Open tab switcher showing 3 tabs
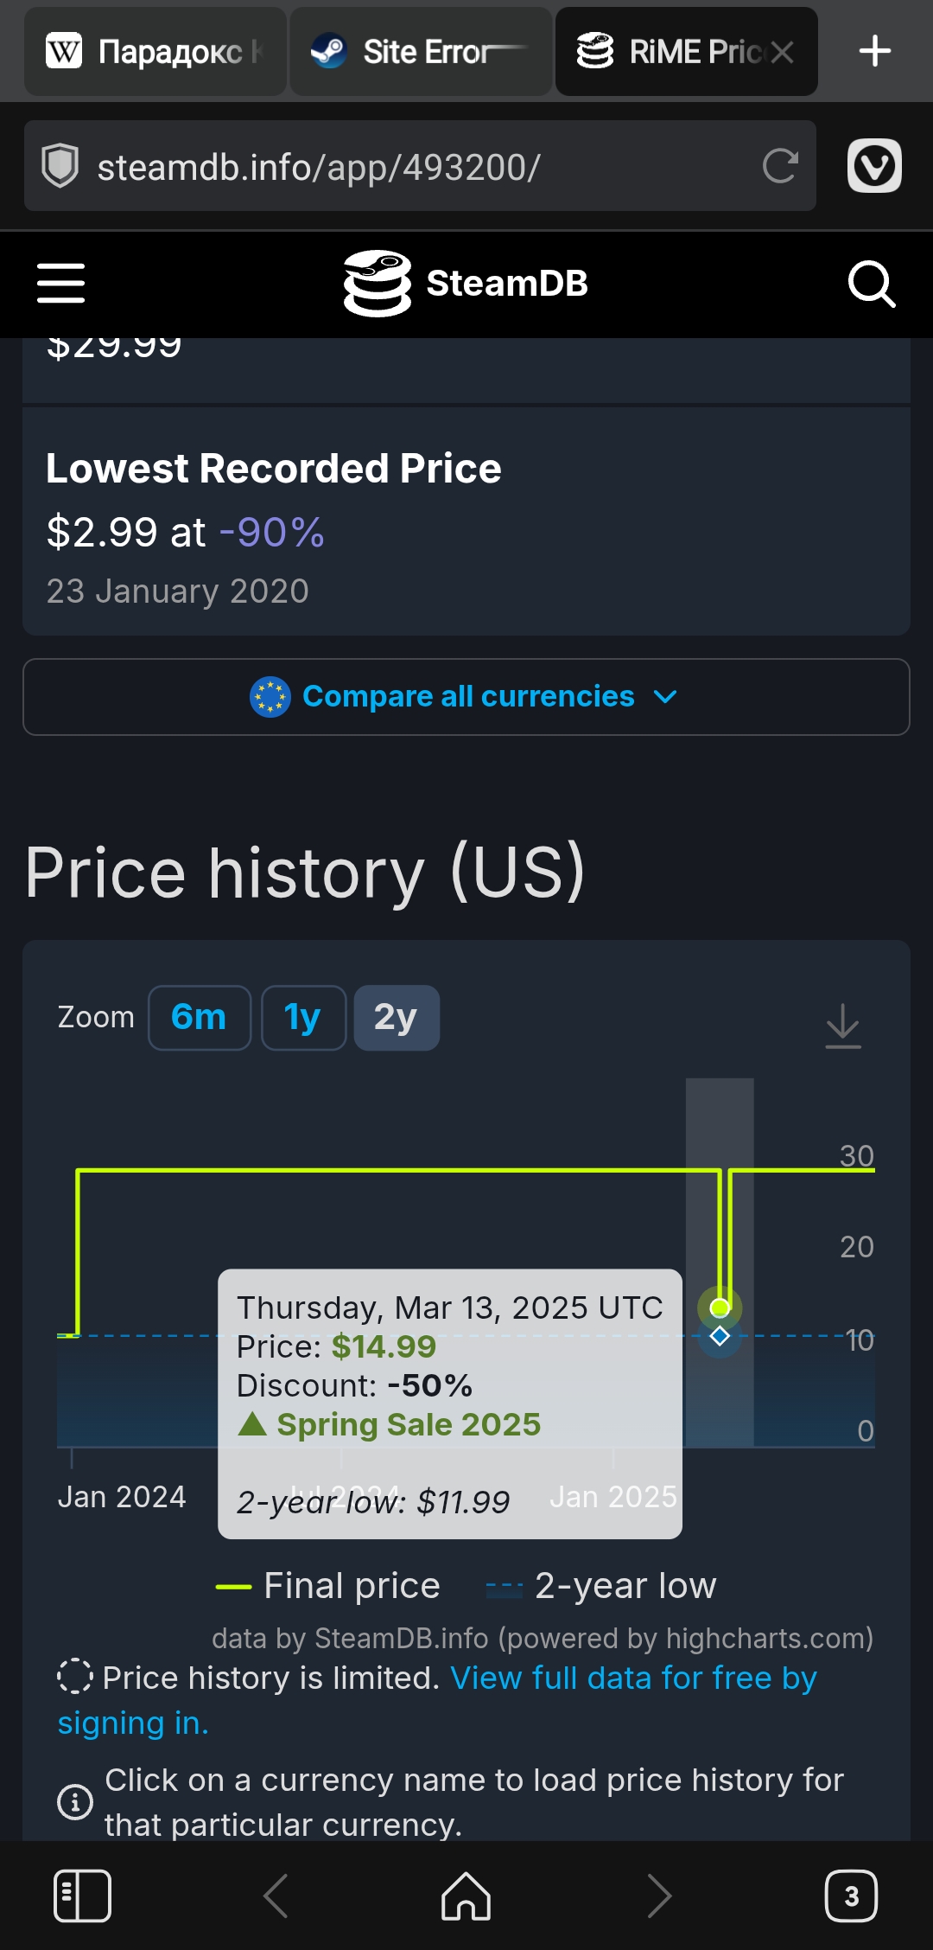The width and height of the screenshot is (933, 1950). pos(851,1896)
